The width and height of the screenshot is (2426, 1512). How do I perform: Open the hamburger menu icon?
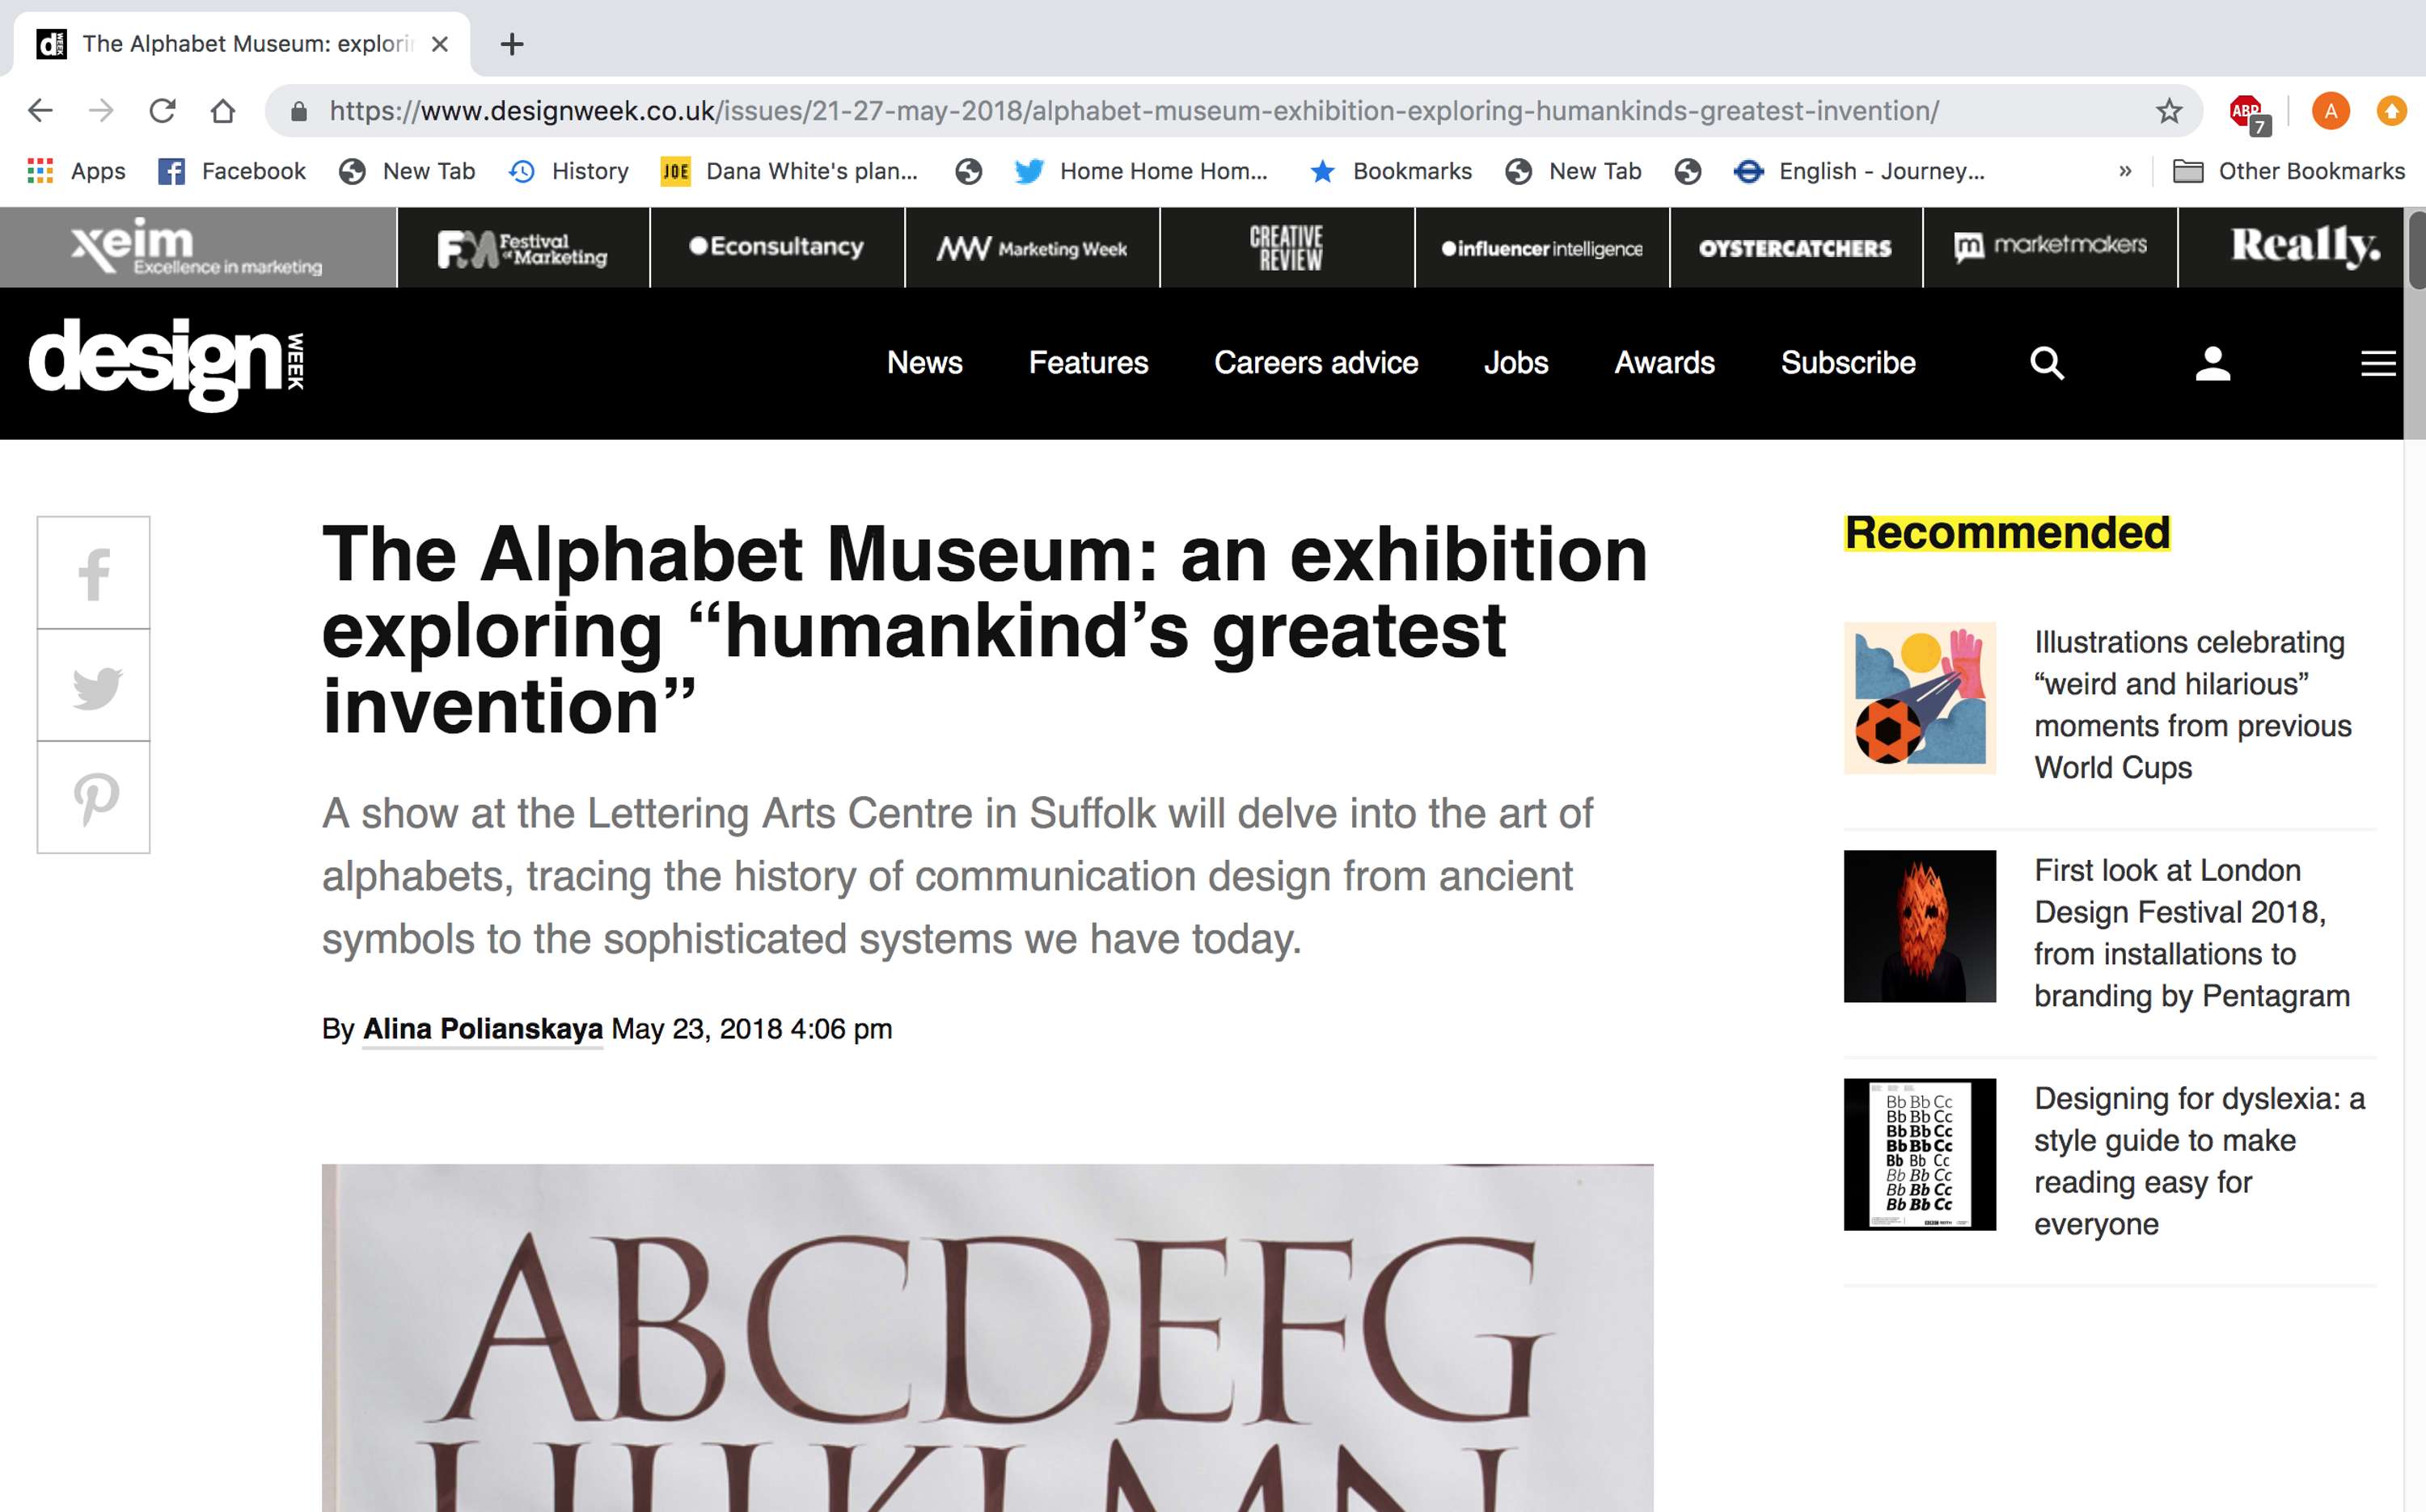point(2378,363)
